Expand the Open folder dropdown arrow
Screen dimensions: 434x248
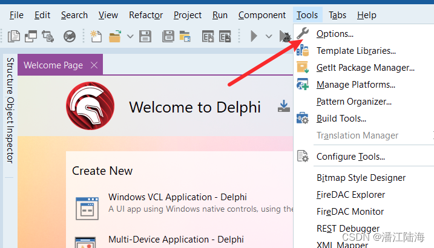pyautogui.click(x=130, y=36)
